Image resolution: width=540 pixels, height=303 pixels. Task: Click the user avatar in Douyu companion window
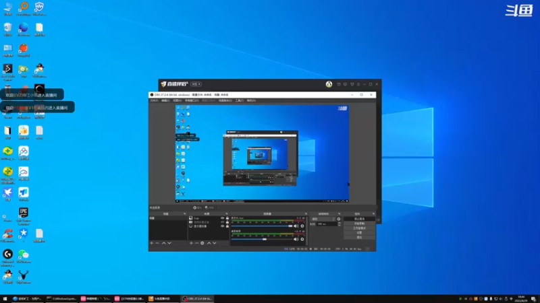329,84
